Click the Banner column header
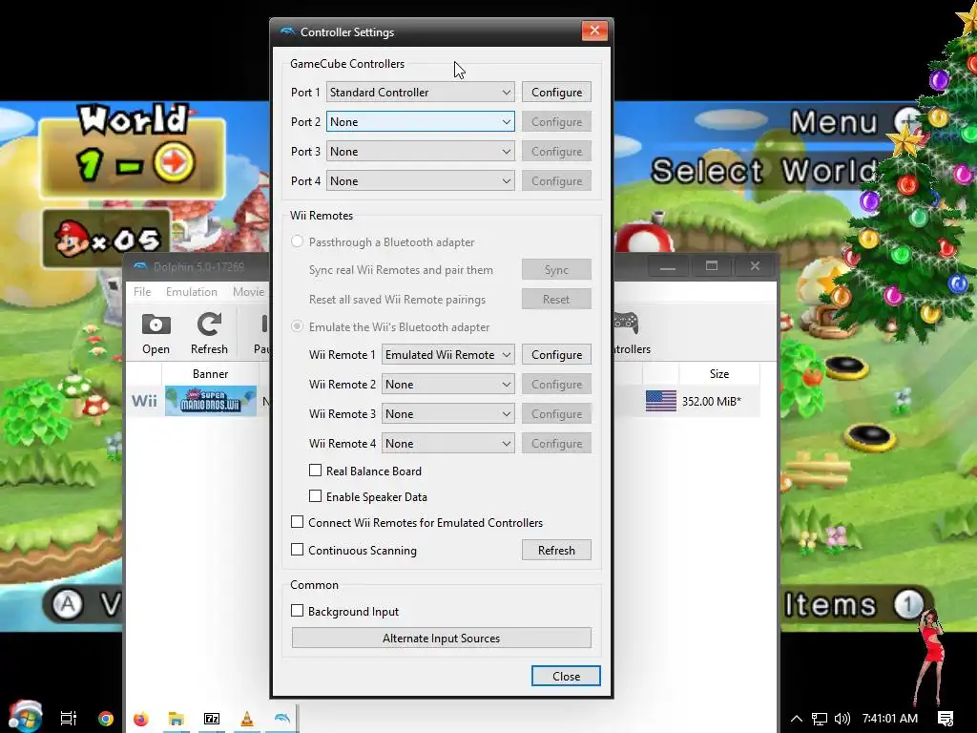The image size is (977, 733). 210,374
